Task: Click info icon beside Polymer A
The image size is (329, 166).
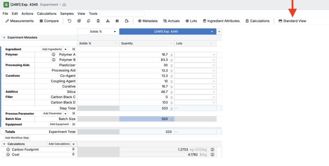Action: click(x=54, y=55)
